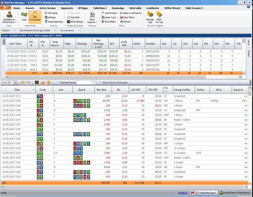
Task: Open Manage Tags tool
Action: [150, 17]
